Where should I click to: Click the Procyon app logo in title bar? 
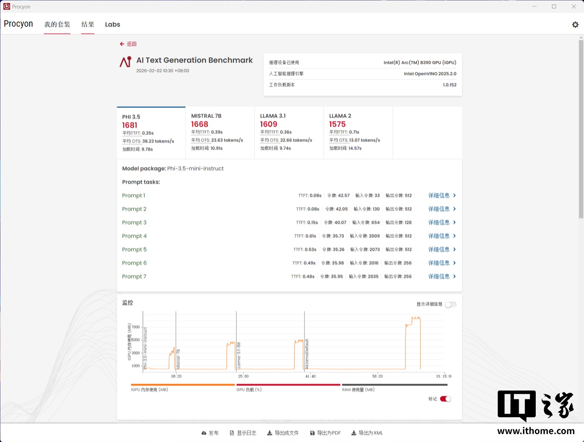[6, 6]
